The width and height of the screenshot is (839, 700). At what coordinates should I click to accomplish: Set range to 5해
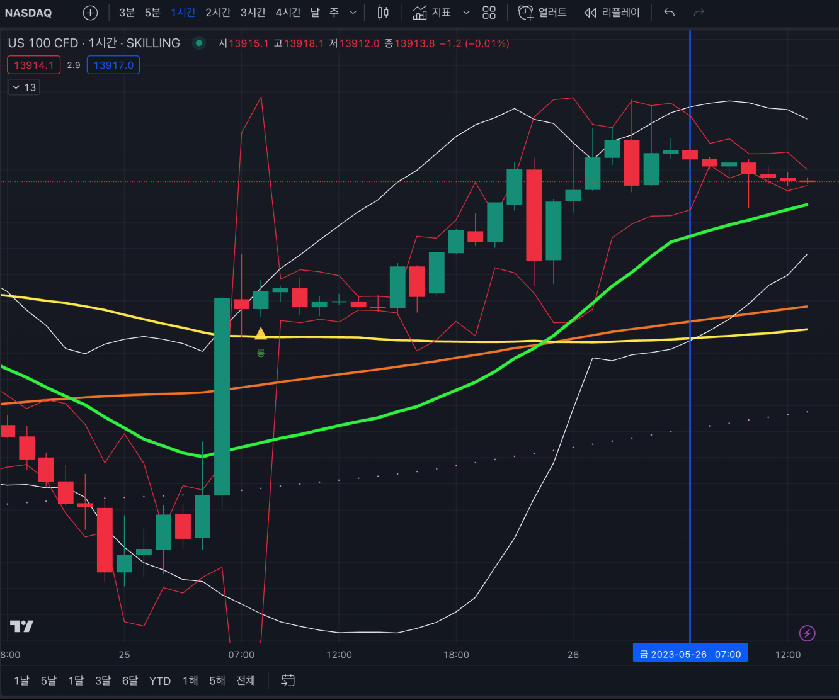(217, 680)
